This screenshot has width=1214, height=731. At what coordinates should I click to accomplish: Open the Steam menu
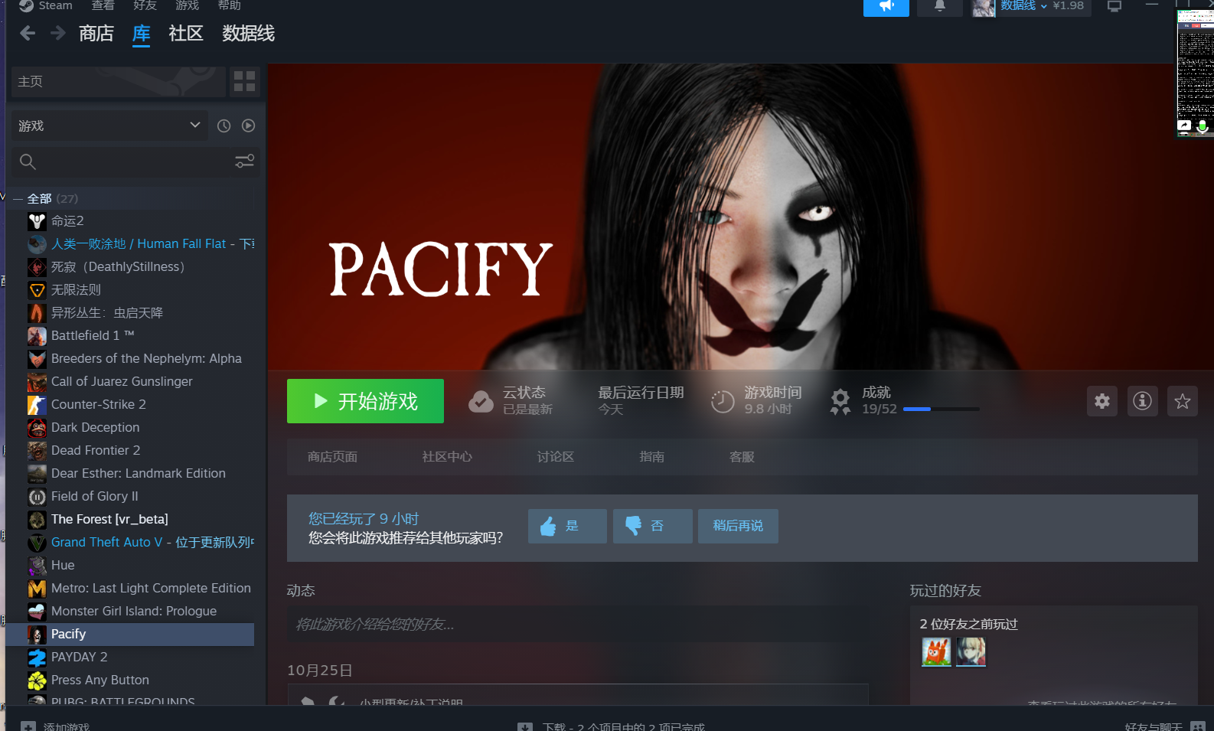pos(46,5)
